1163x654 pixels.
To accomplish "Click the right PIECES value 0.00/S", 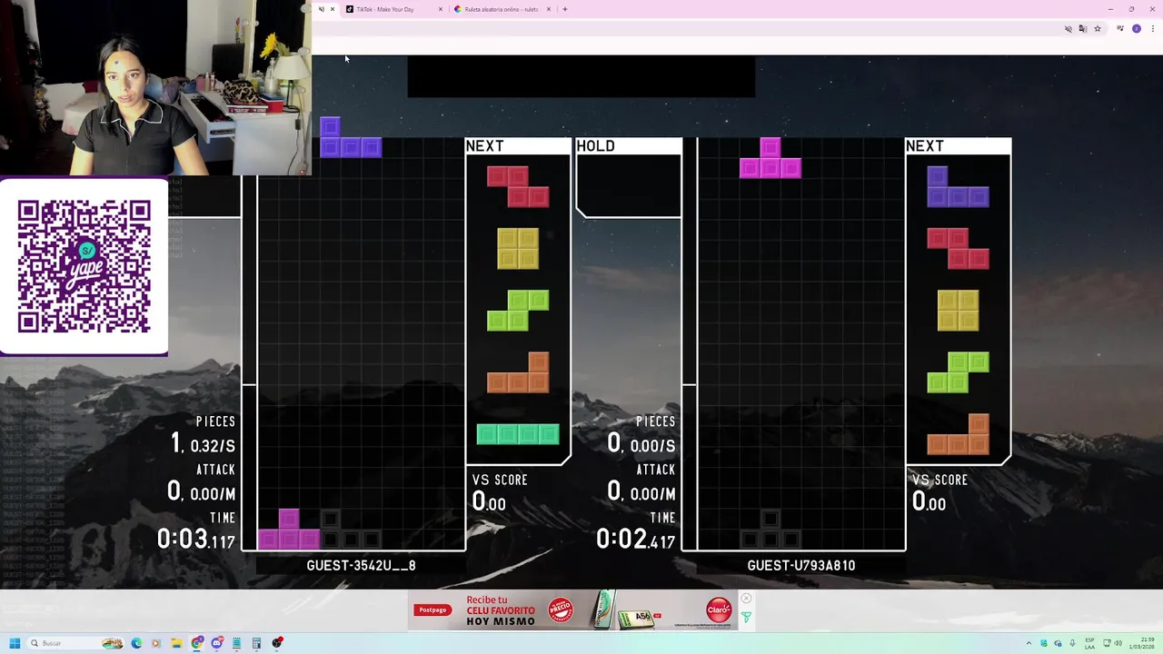I will point(652,446).
